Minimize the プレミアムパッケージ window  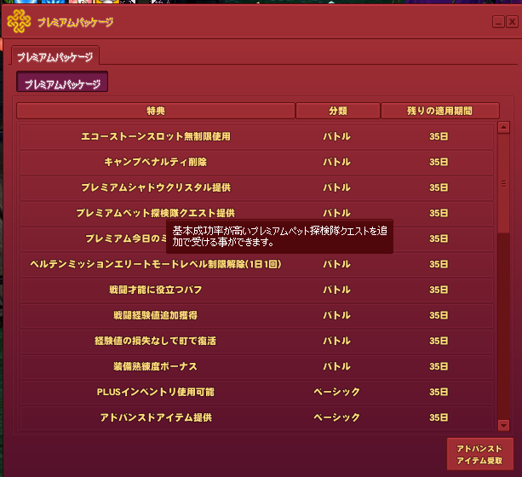[498, 22]
